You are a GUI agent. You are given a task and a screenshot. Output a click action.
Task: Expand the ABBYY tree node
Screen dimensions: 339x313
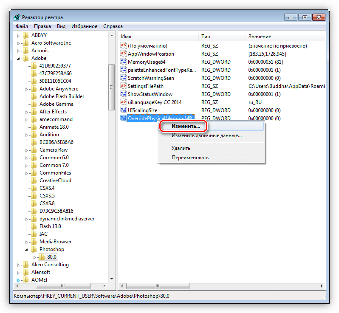tap(18, 35)
